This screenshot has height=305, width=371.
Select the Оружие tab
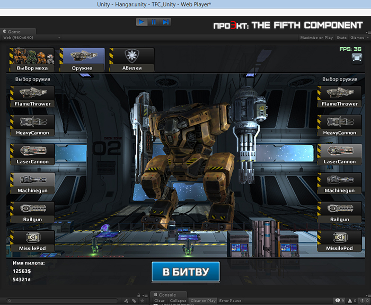tap(82, 59)
